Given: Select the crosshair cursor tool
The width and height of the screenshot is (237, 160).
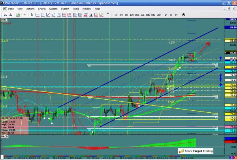Looking at the screenshot, I should coord(25,15).
